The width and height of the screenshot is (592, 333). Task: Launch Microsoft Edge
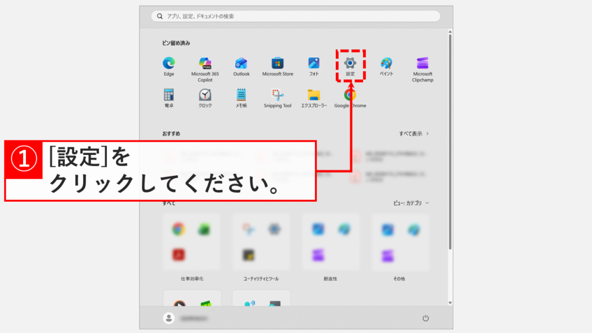168,64
